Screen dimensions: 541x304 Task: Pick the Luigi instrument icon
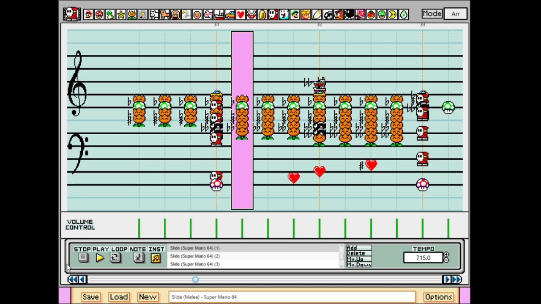coord(295,14)
